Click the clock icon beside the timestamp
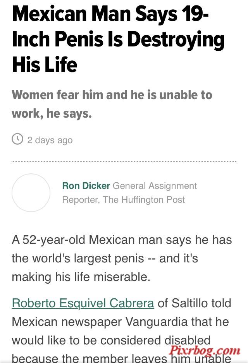248x363 pixels. pyautogui.click(x=17, y=139)
